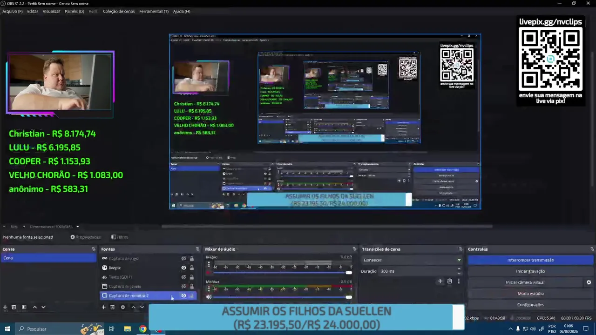The height and width of the screenshot is (335, 596).
Task: Unmute the livepix audio channel
Action: click(x=209, y=273)
